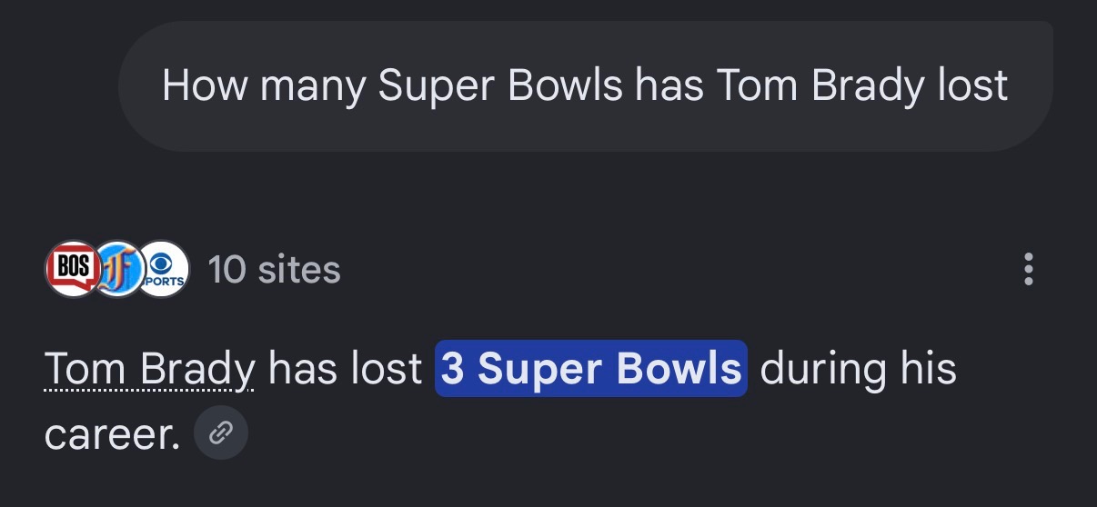The width and height of the screenshot is (1097, 507).
Task: Click the chain link icon after career
Action: click(x=221, y=432)
